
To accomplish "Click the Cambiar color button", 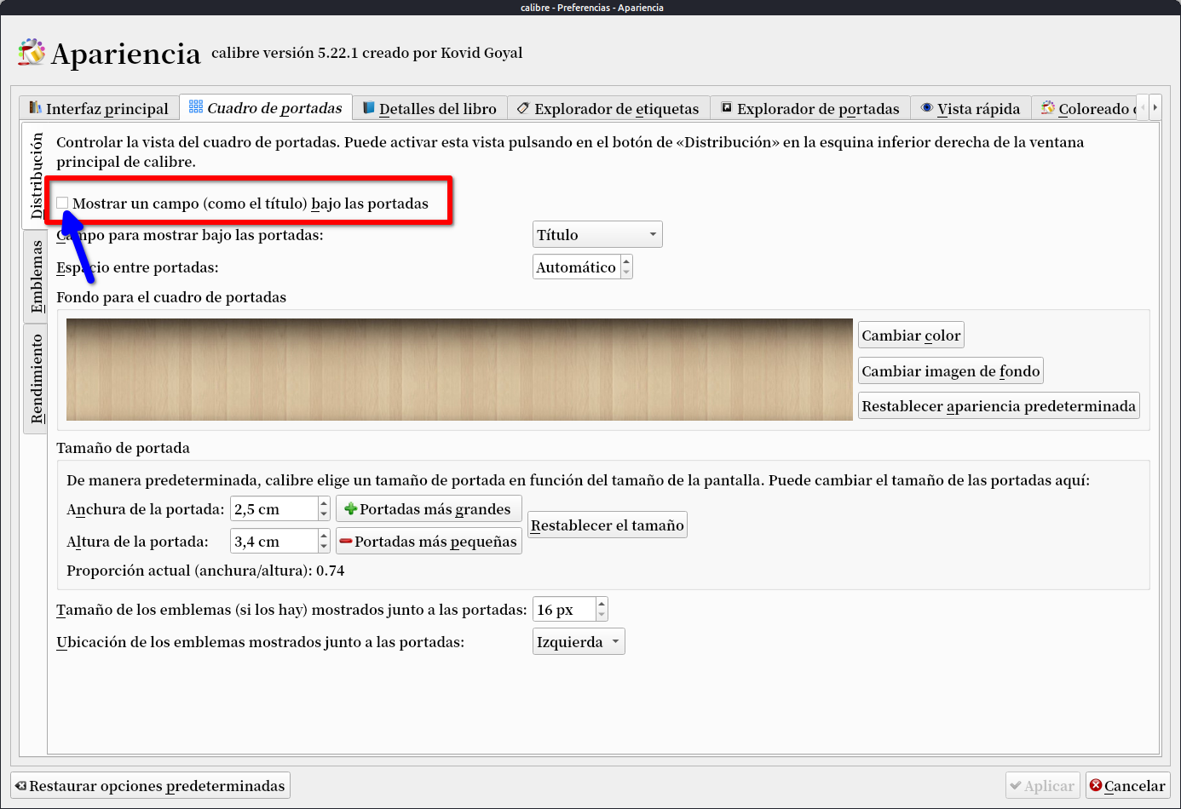I will pyautogui.click(x=911, y=336).
